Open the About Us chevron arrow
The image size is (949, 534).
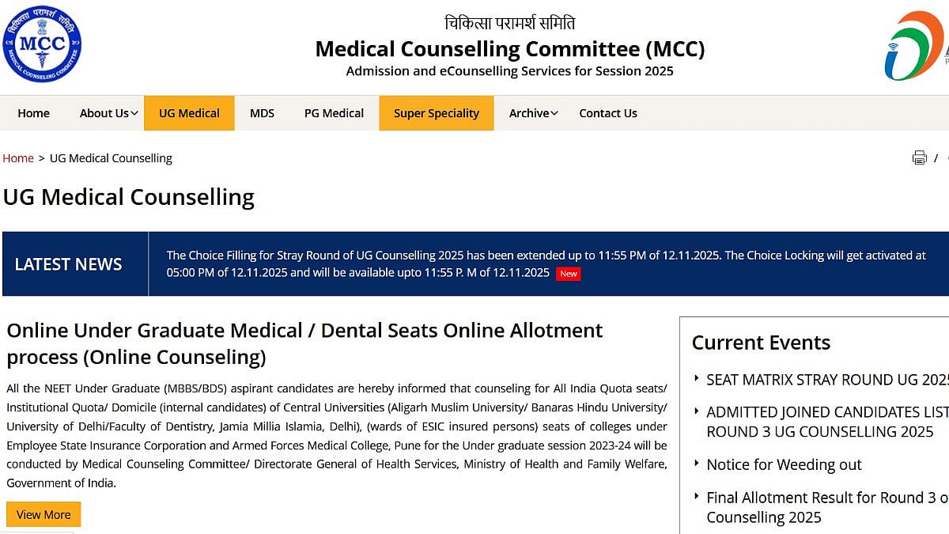[x=134, y=113]
